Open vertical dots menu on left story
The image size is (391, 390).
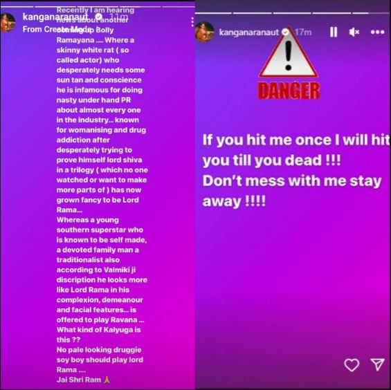pyautogui.click(x=192, y=22)
